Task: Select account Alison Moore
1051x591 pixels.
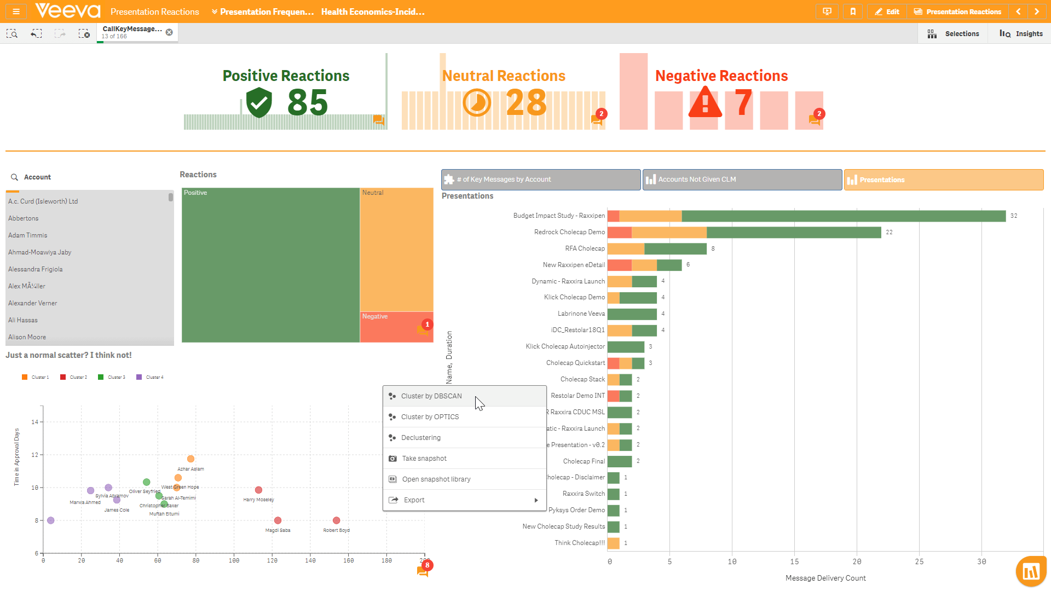Action: 88,337
